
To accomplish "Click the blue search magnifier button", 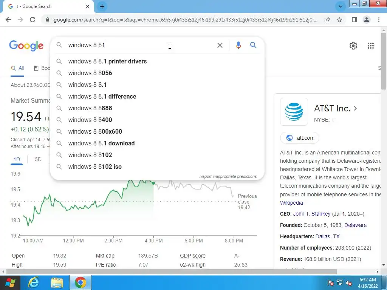I will [x=253, y=45].
